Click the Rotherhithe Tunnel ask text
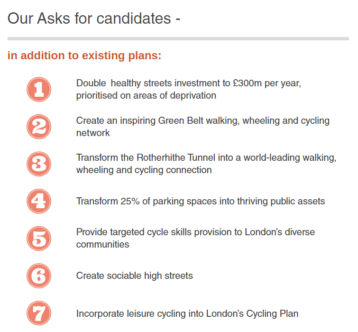358x332 pixels. click(x=206, y=164)
